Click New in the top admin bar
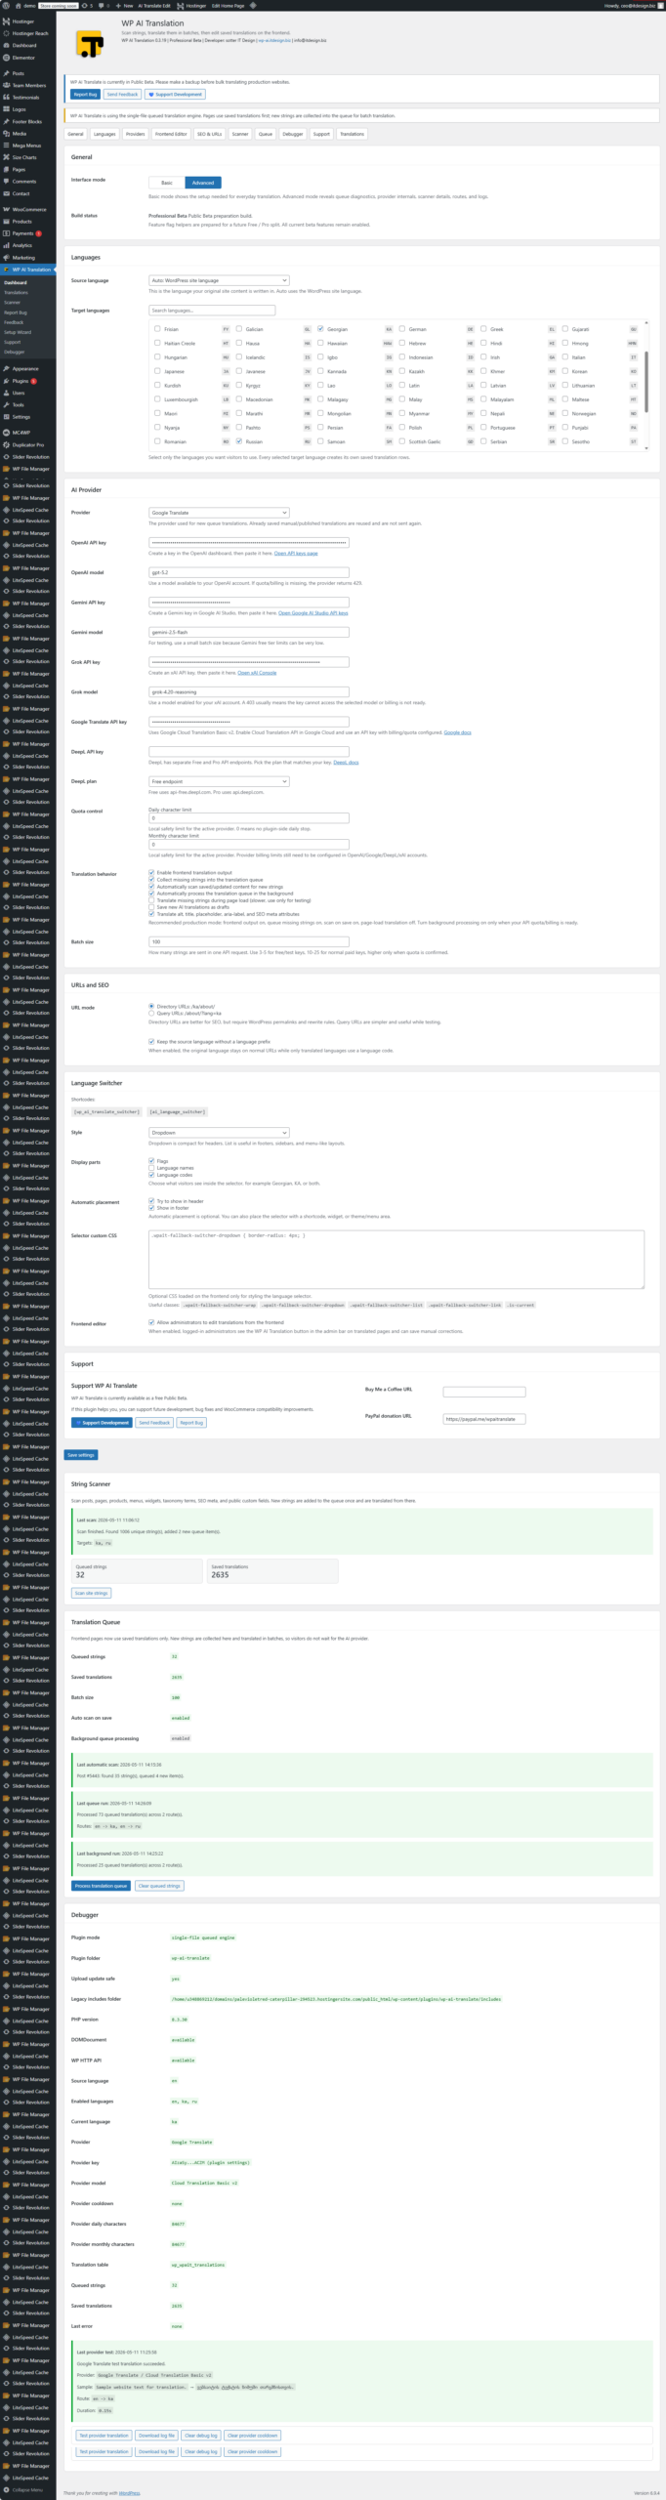 pyautogui.click(x=125, y=5)
